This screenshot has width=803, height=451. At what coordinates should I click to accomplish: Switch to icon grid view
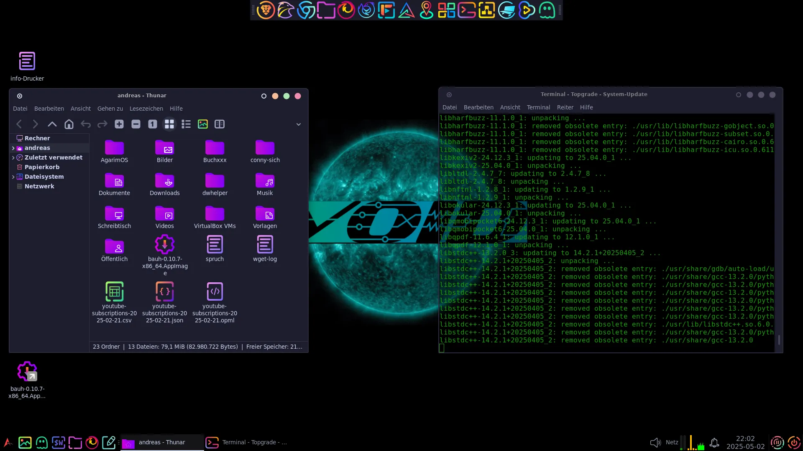click(169, 124)
